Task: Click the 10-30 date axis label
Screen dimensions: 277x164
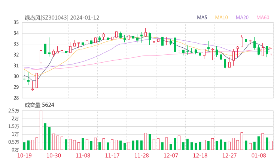Action: tap(54, 155)
